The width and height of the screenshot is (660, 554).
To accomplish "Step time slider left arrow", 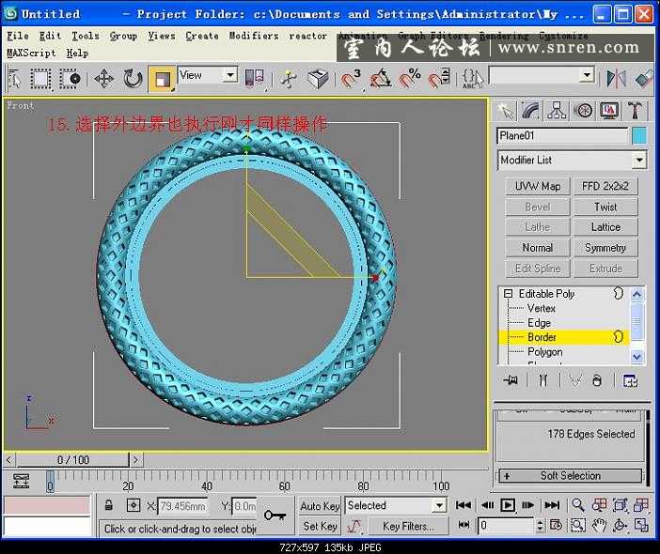I will (8, 460).
